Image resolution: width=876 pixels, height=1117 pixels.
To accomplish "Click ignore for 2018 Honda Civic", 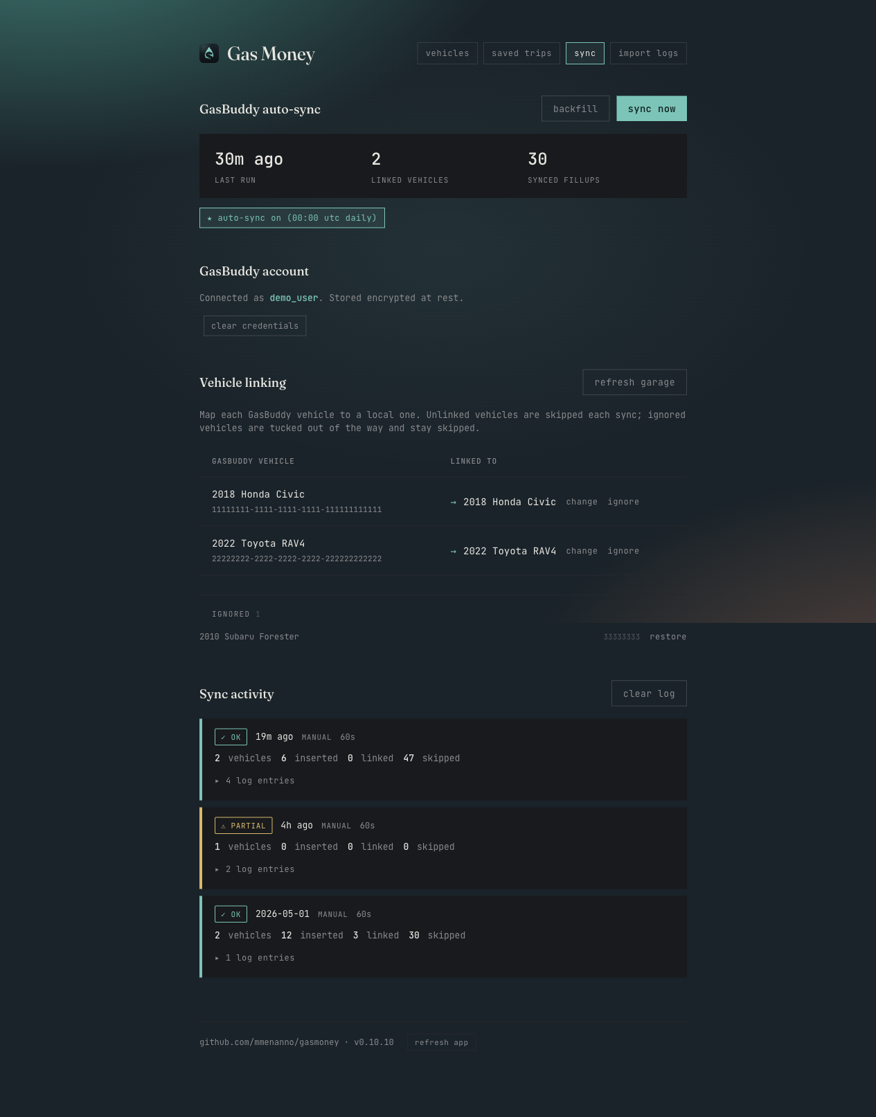I will [623, 502].
